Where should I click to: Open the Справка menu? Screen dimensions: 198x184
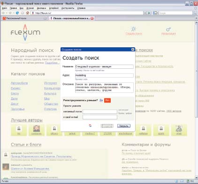[x=81, y=8]
